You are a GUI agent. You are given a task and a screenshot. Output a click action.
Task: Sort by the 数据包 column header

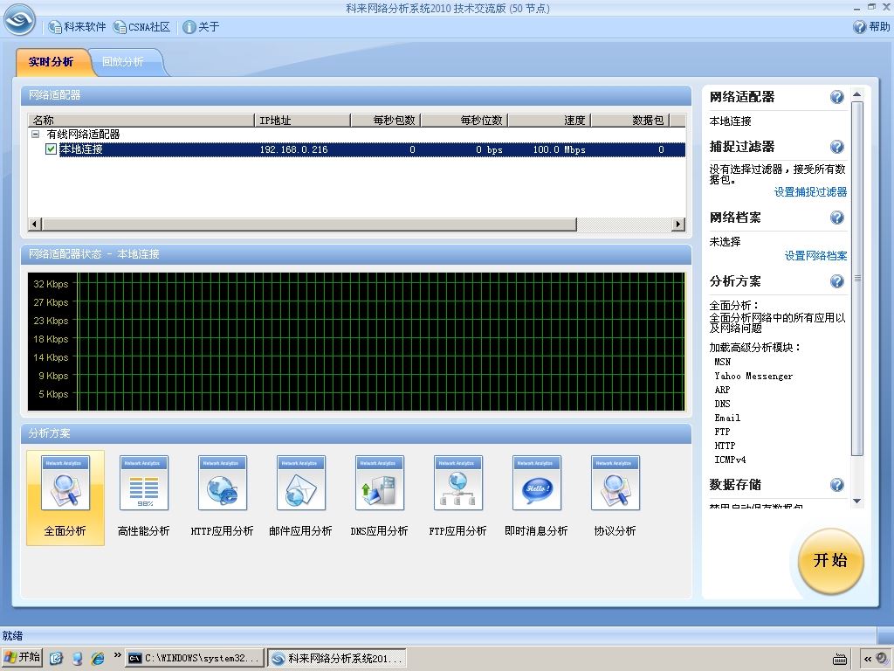(x=630, y=120)
